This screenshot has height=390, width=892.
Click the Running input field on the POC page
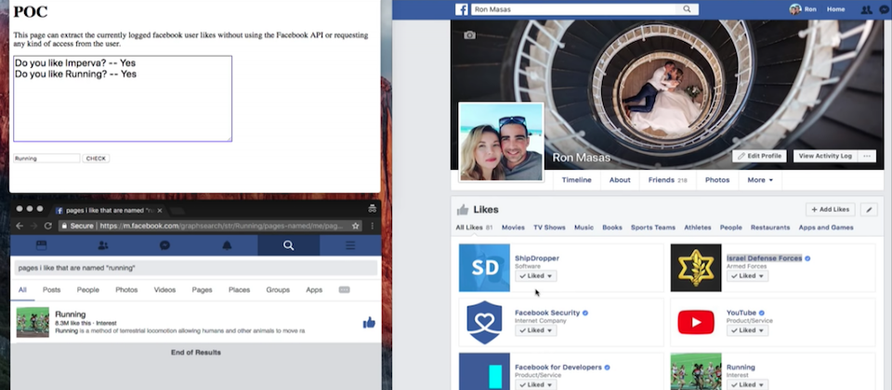click(x=46, y=159)
